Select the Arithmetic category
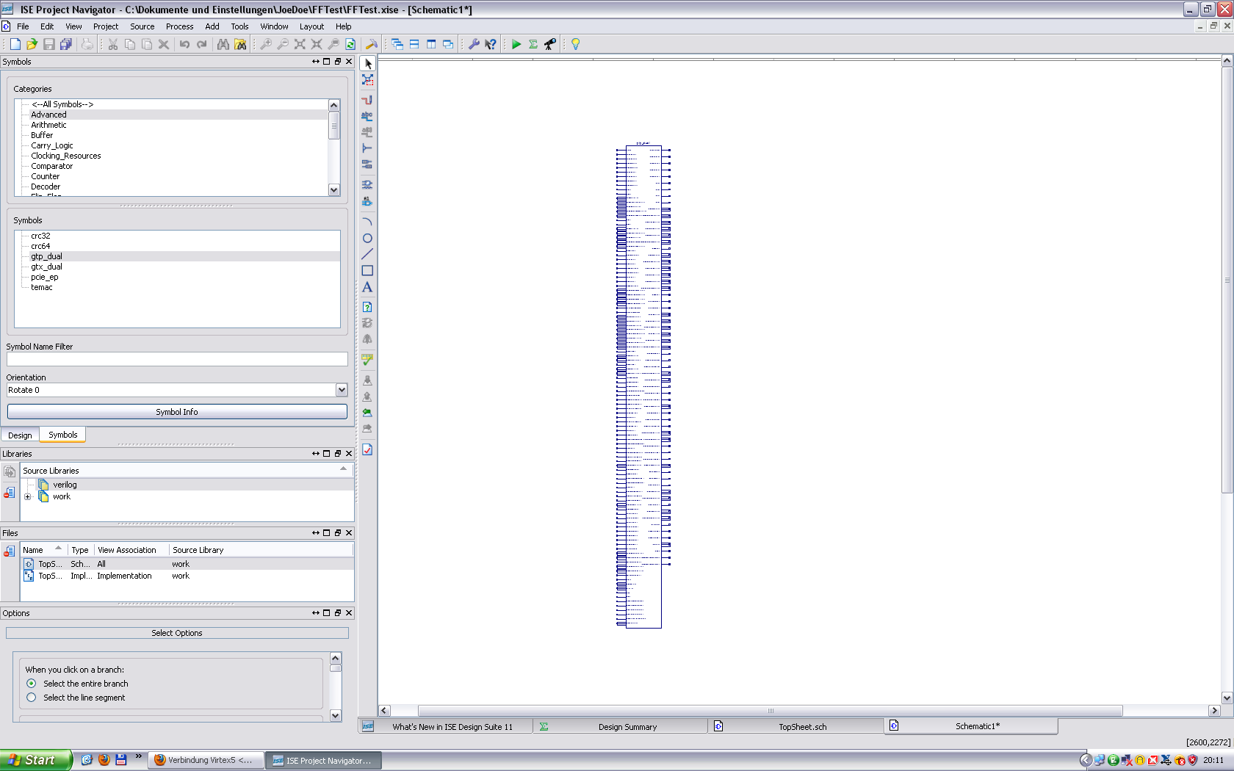The width and height of the screenshot is (1234, 771). [48, 125]
